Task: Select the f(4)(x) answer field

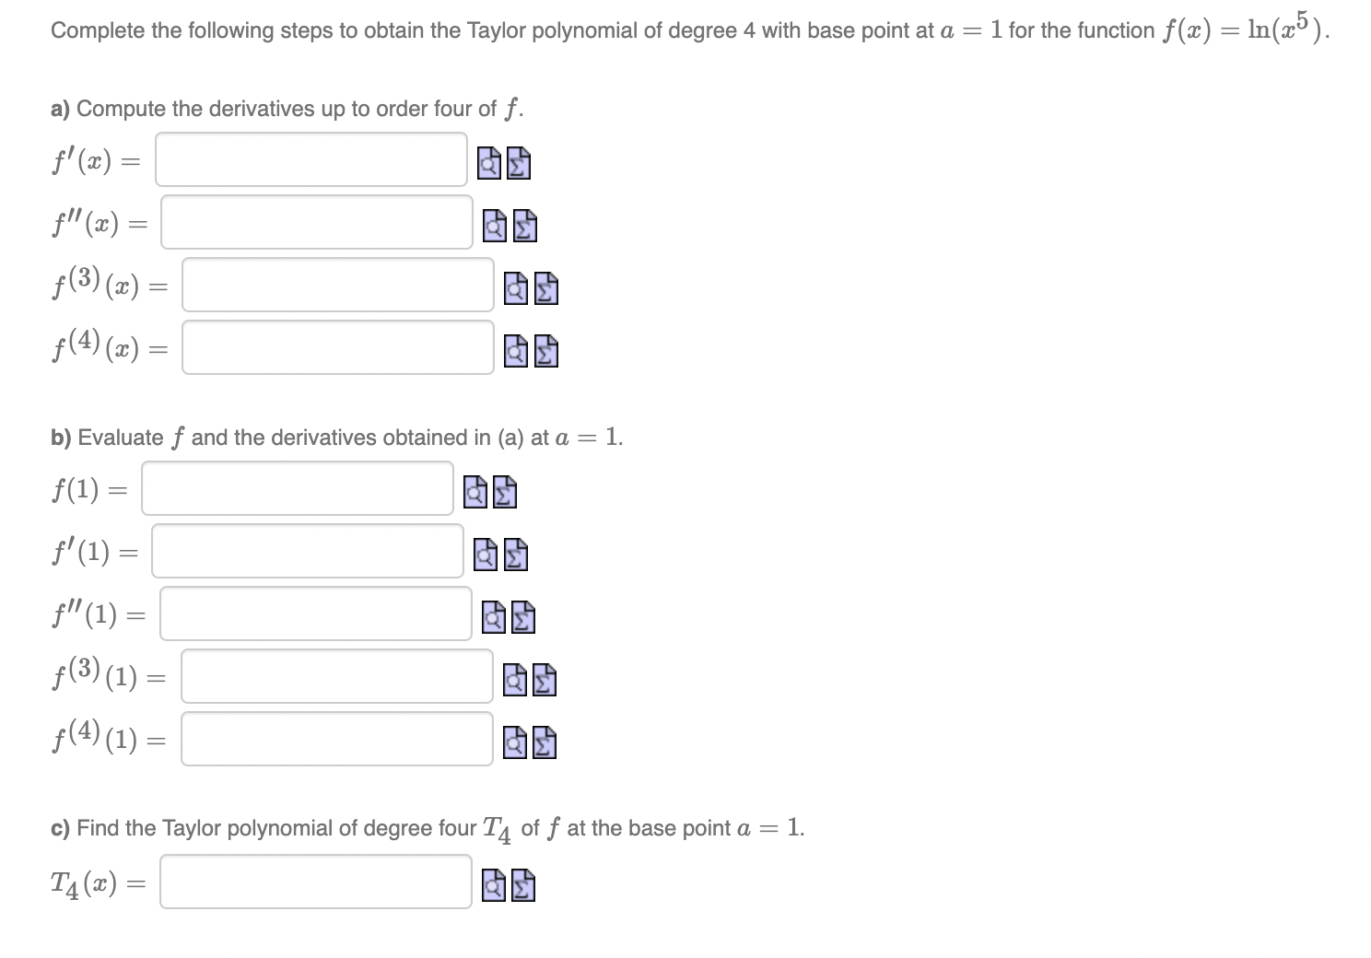Action: tap(337, 347)
